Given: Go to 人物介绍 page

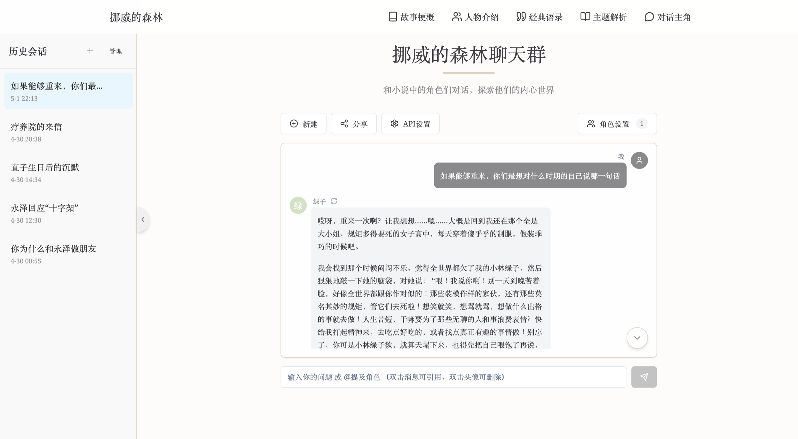Looking at the screenshot, I should (x=475, y=17).
